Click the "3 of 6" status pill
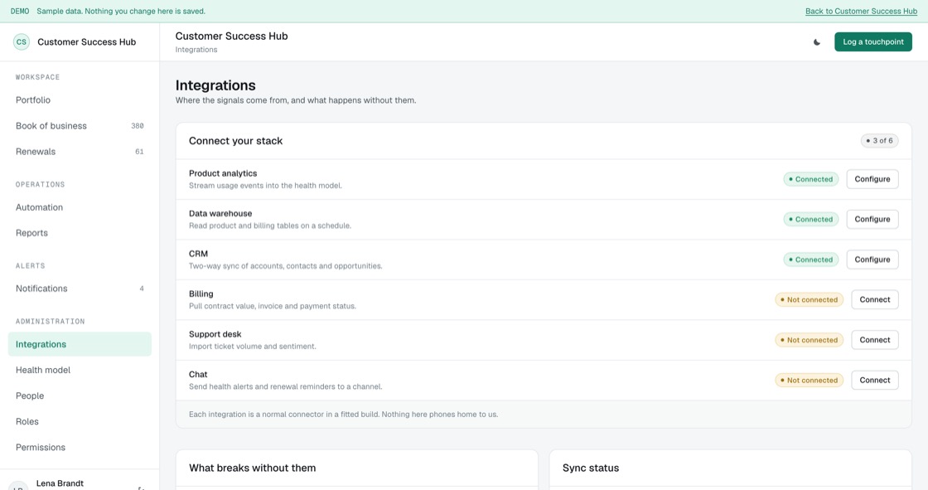 click(x=879, y=141)
